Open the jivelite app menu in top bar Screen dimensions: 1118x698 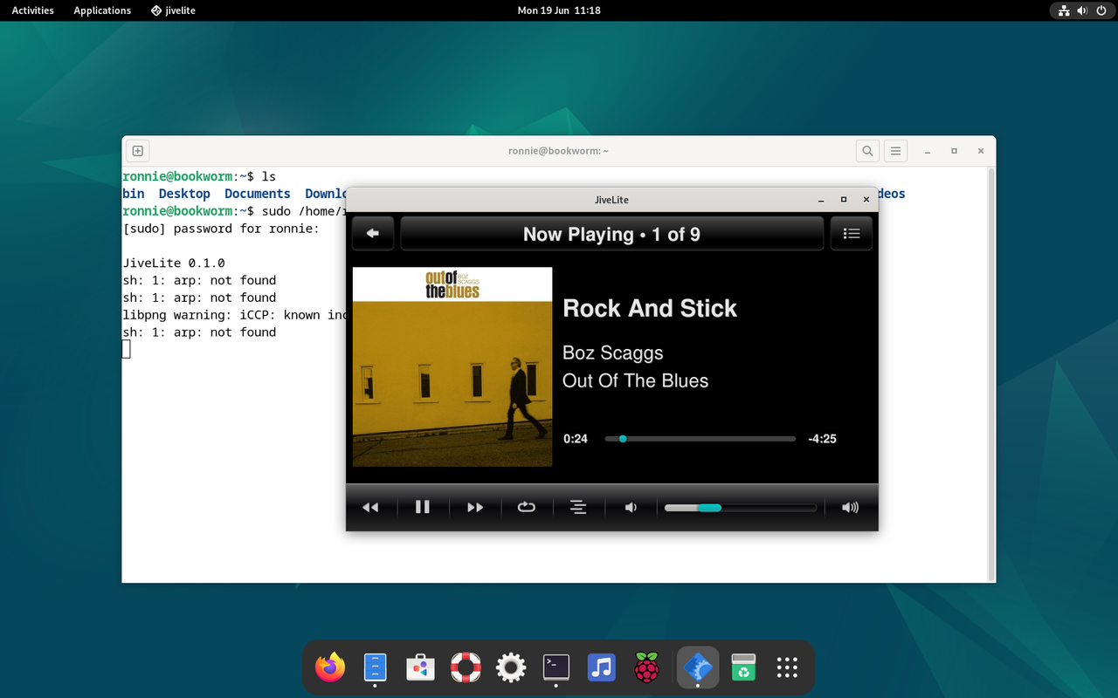172,10
